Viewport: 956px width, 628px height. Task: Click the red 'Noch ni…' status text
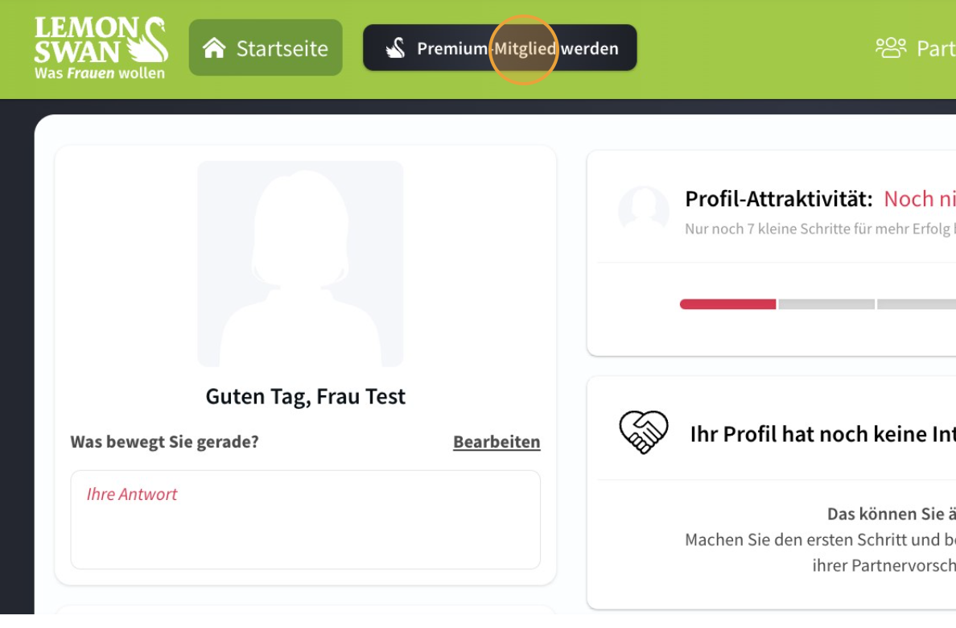pos(920,199)
